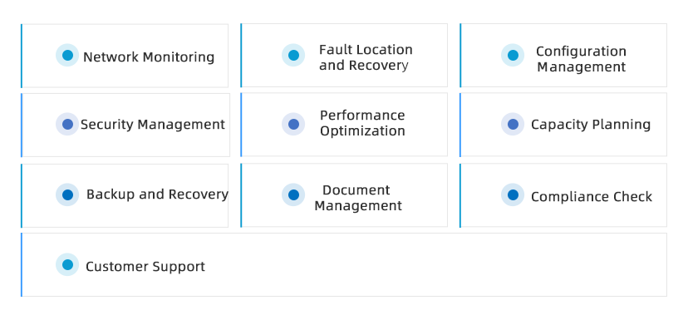Screen dimensions: 688x315
Task: Open the Customer Support label
Action: click(145, 267)
